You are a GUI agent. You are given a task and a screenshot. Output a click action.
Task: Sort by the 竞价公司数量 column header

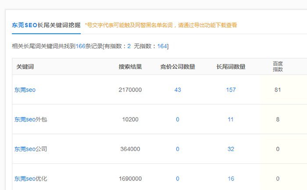(x=178, y=67)
